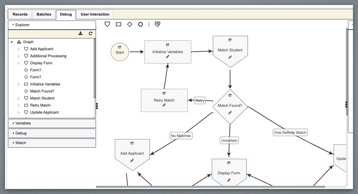Click the pencil edit icon on Initialize Variables
Viewport: 358px width, 194px height.
tap(168, 57)
